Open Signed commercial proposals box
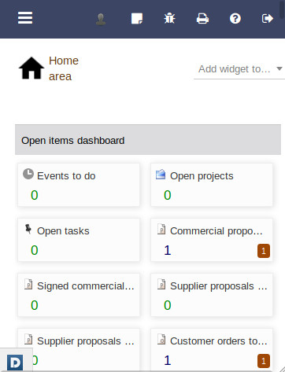This screenshot has width=285, height=372. (79, 295)
